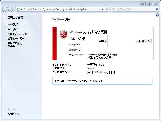161x121 pixels.
Task: Open 获取有关此错误的帮助 link
Action: point(101,58)
